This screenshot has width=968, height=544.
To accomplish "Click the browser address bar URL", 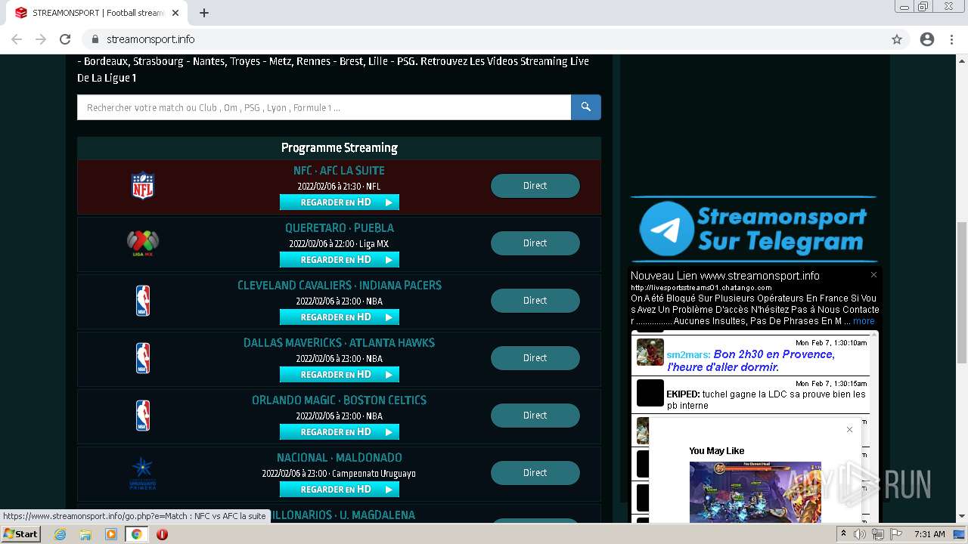I will (150, 39).
